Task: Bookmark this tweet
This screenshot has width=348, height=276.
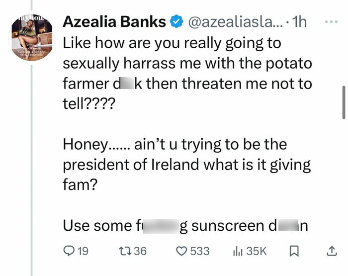Action: coord(294,251)
